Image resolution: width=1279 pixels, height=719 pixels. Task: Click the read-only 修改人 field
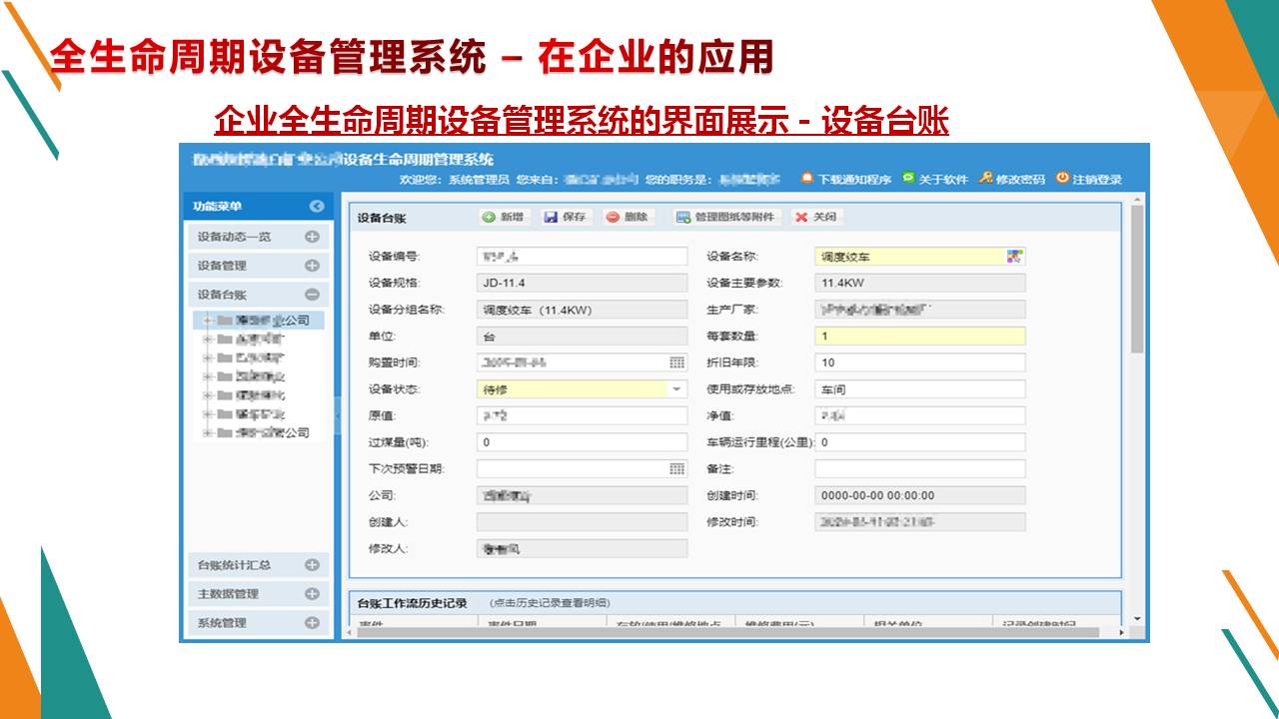click(582, 548)
